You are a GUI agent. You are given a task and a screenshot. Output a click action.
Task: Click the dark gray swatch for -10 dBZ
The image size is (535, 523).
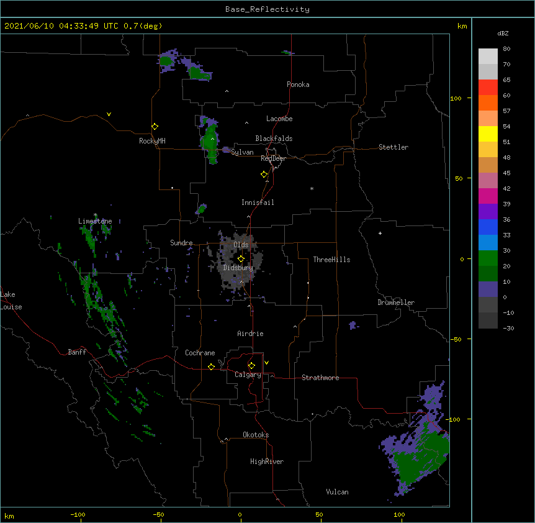tap(488, 321)
